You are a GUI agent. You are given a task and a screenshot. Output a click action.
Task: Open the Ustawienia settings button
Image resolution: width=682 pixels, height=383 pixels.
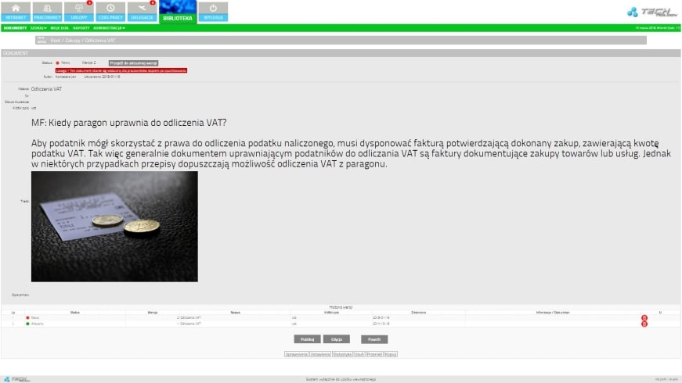pos(320,354)
